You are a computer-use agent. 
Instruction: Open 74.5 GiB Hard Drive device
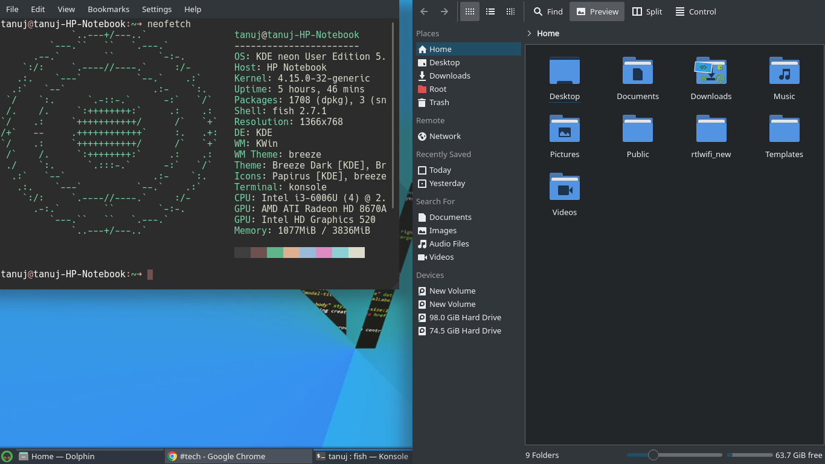(x=468, y=330)
